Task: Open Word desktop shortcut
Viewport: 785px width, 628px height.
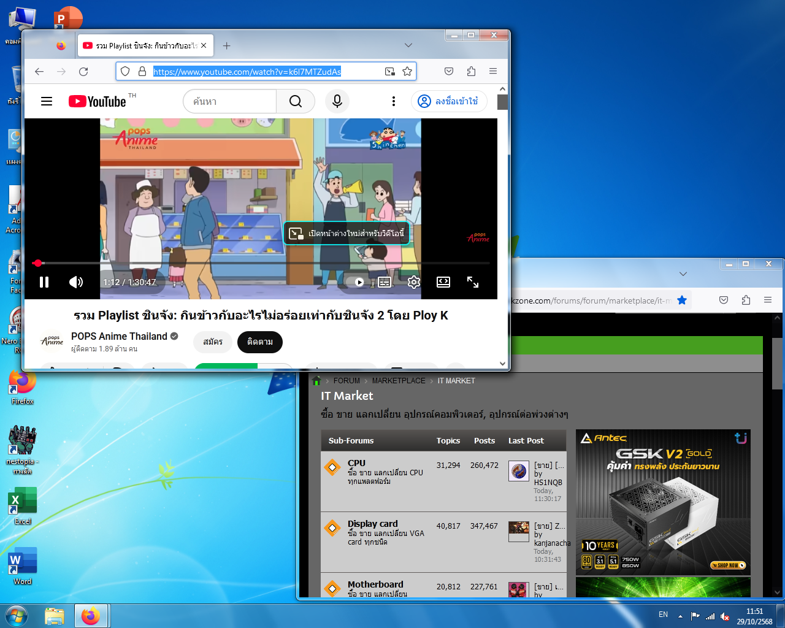Action: (23, 566)
